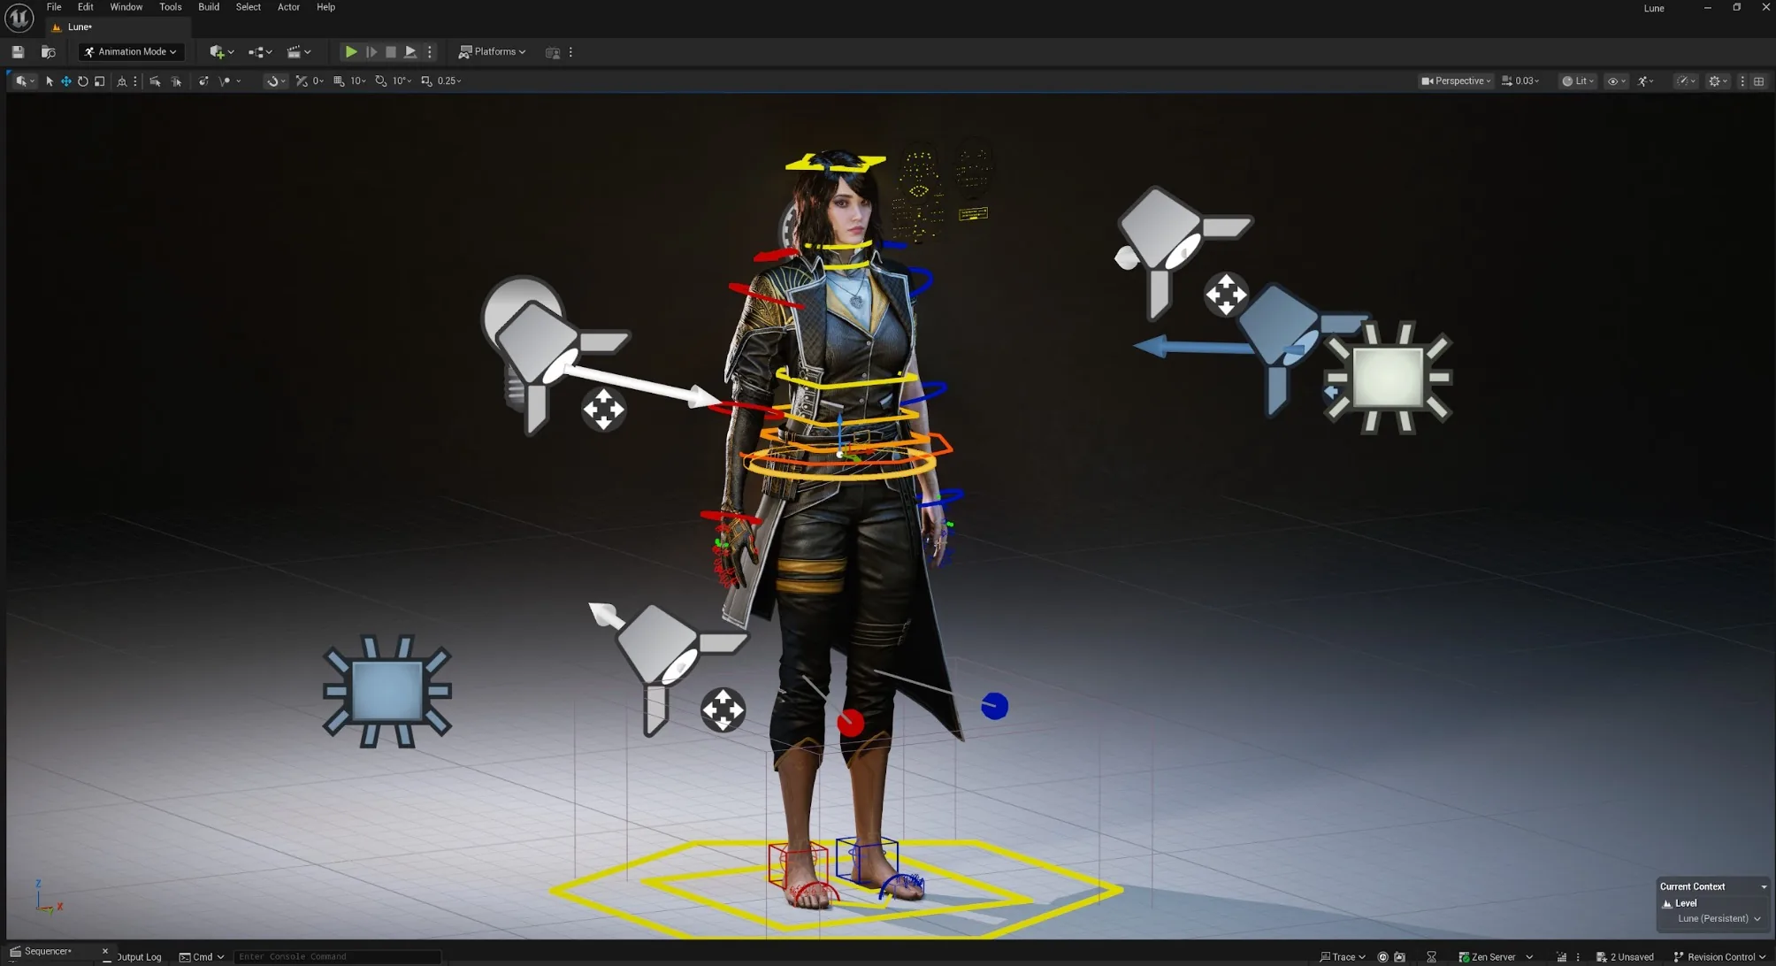This screenshot has height=966, width=1776.
Task: Toggle scale snapping
Action: tap(426, 81)
